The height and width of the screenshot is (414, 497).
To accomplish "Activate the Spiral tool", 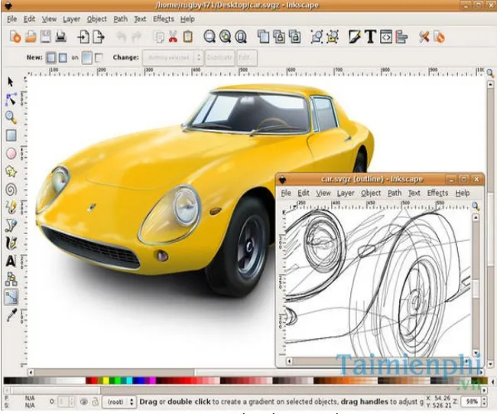I will (x=11, y=189).
